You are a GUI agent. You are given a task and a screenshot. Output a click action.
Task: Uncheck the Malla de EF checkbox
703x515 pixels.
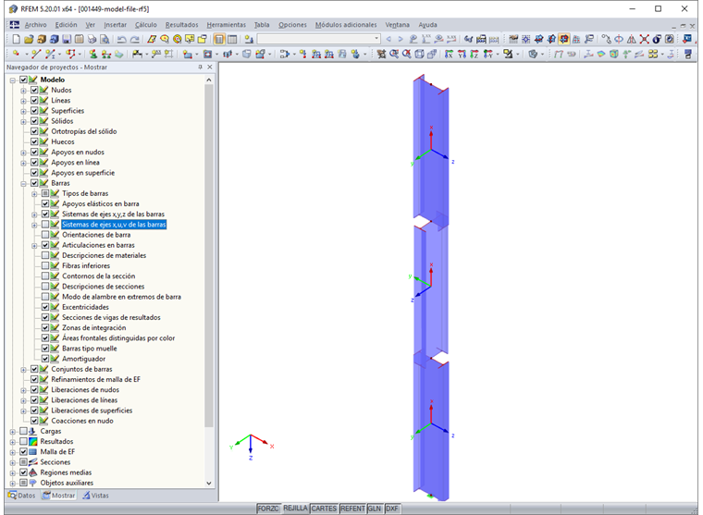(23, 452)
